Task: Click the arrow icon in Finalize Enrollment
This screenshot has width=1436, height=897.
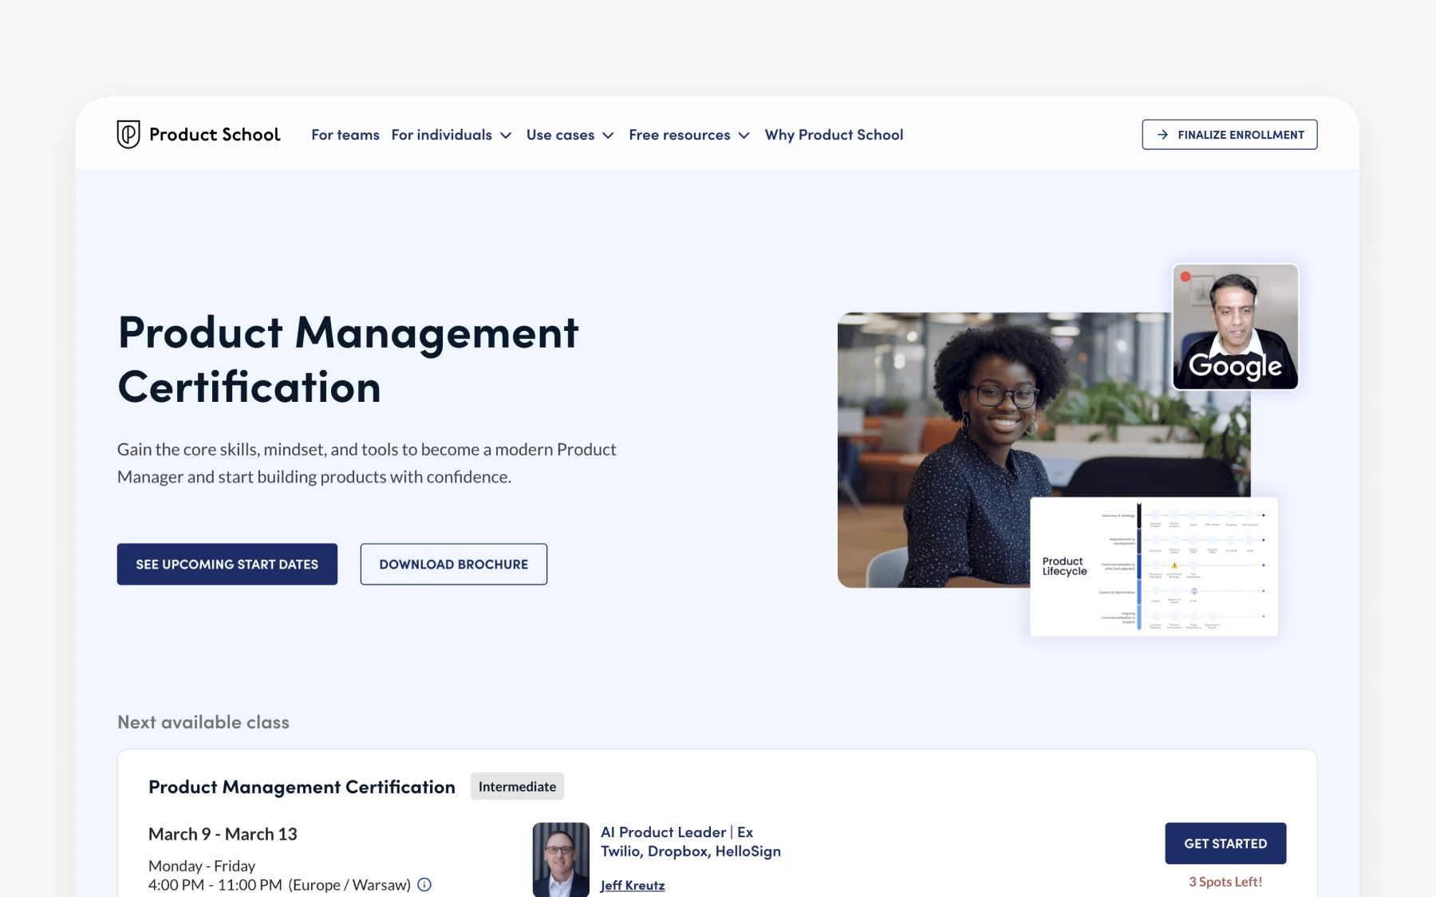Action: point(1162,135)
